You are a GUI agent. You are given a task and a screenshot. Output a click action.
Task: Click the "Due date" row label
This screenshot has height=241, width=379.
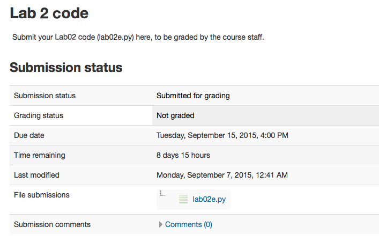[x=29, y=135]
